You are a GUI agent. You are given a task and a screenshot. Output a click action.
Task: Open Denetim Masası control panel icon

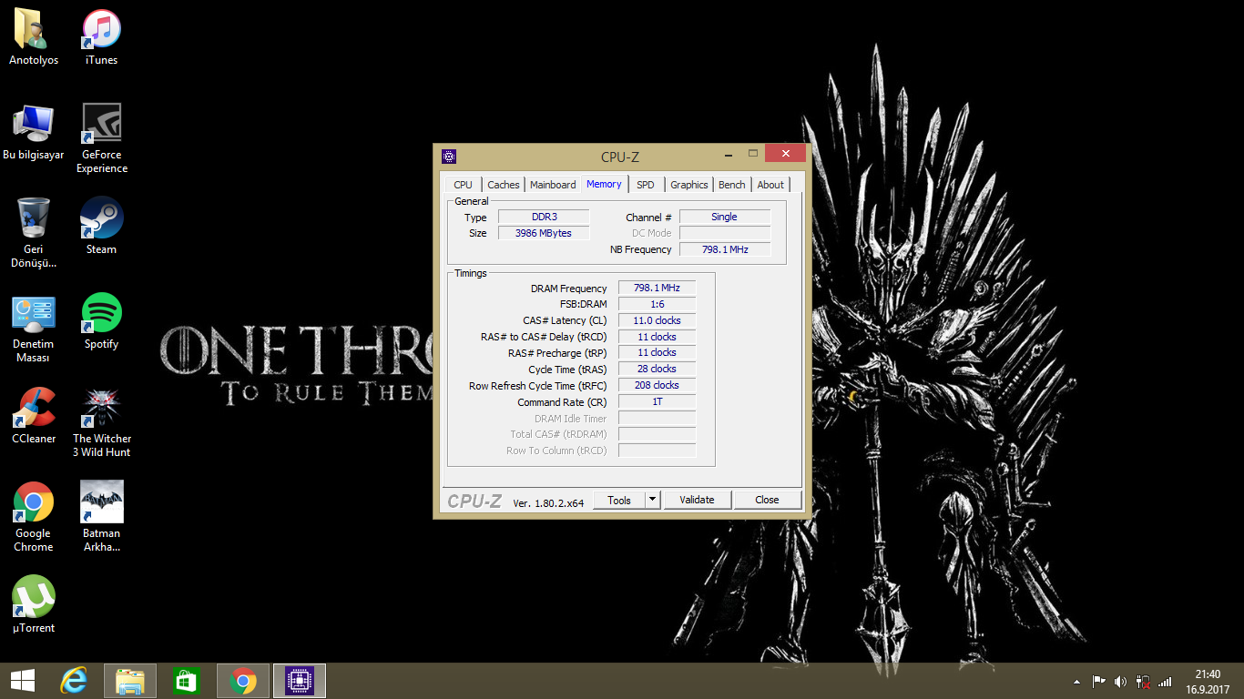point(34,328)
